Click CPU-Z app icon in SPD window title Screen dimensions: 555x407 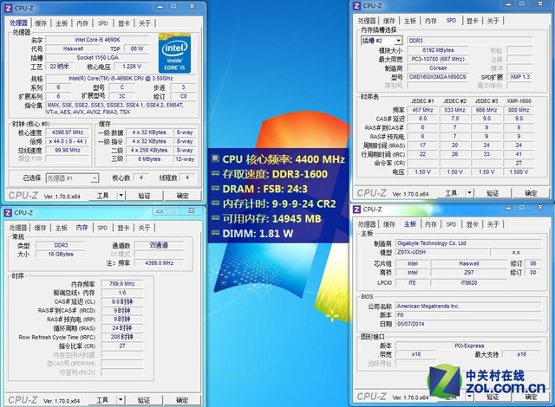356,6
